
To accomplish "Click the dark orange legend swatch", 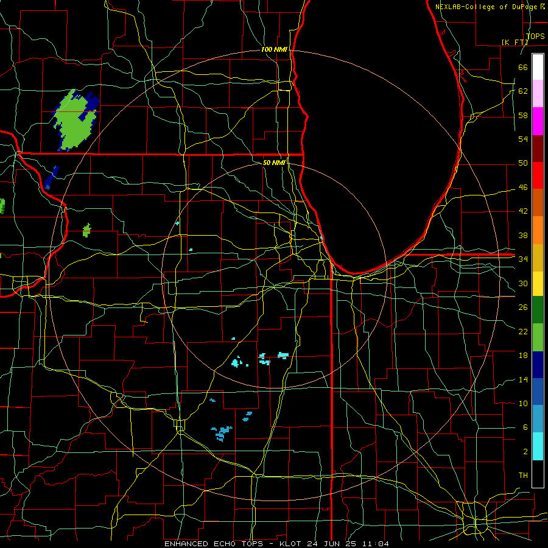I will (538, 203).
